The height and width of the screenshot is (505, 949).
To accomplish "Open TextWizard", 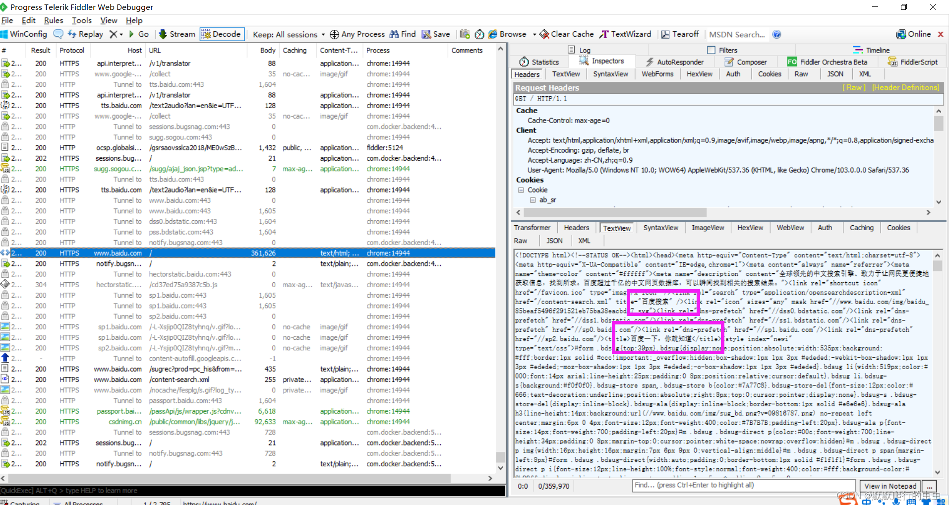I will 625,34.
